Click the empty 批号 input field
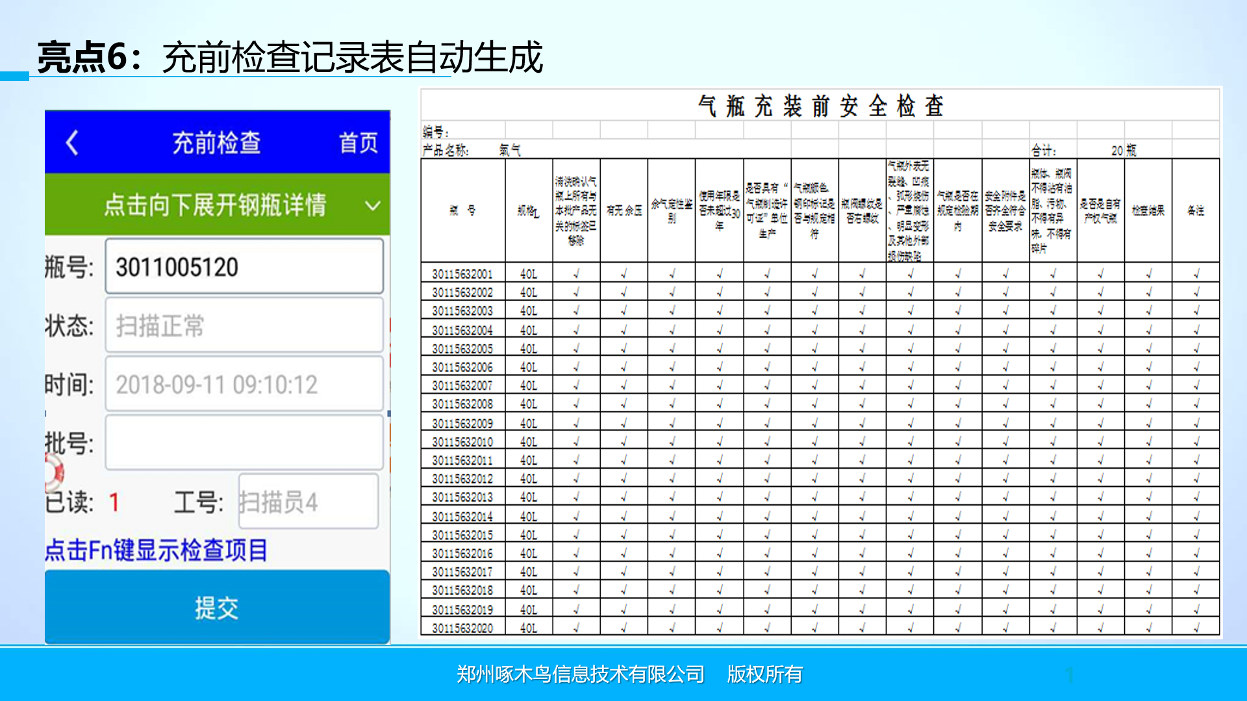The image size is (1247, 701). click(x=244, y=443)
